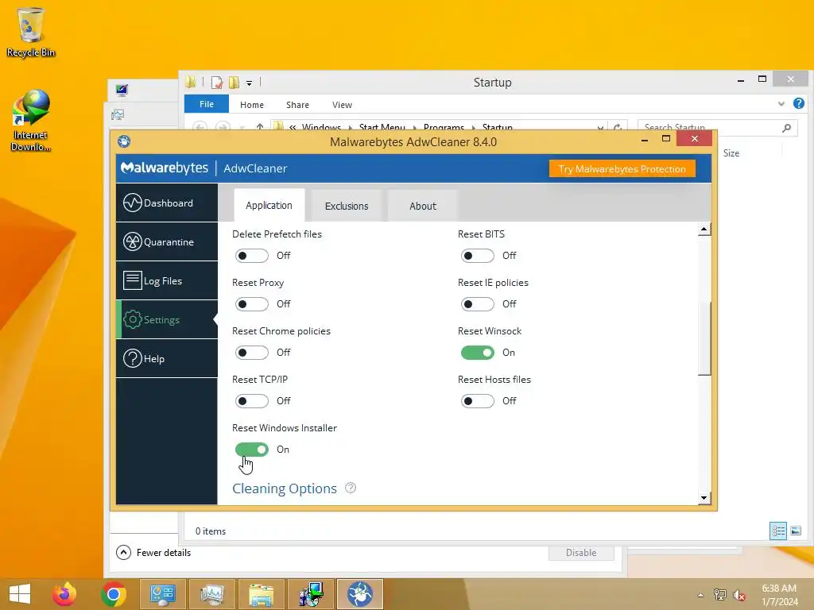Open the Home ribbon tab in Startup window
814x610 pixels.
pyautogui.click(x=252, y=105)
